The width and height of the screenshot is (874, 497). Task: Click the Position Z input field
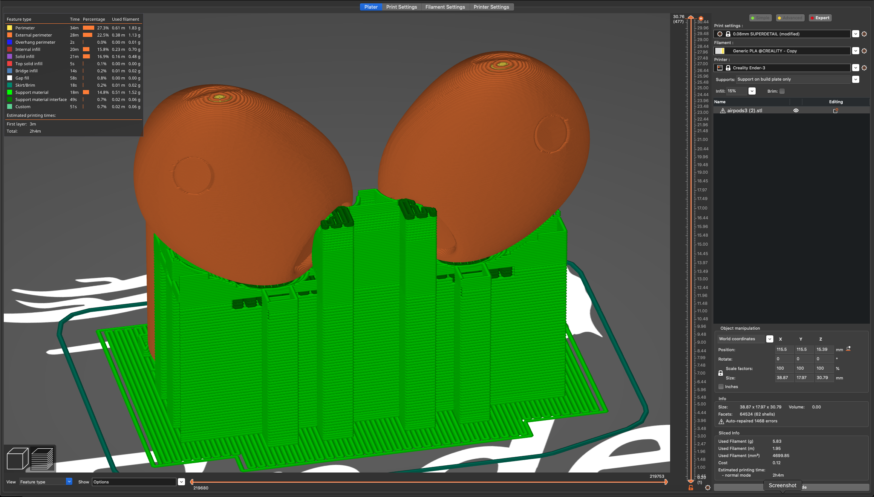pyautogui.click(x=824, y=349)
